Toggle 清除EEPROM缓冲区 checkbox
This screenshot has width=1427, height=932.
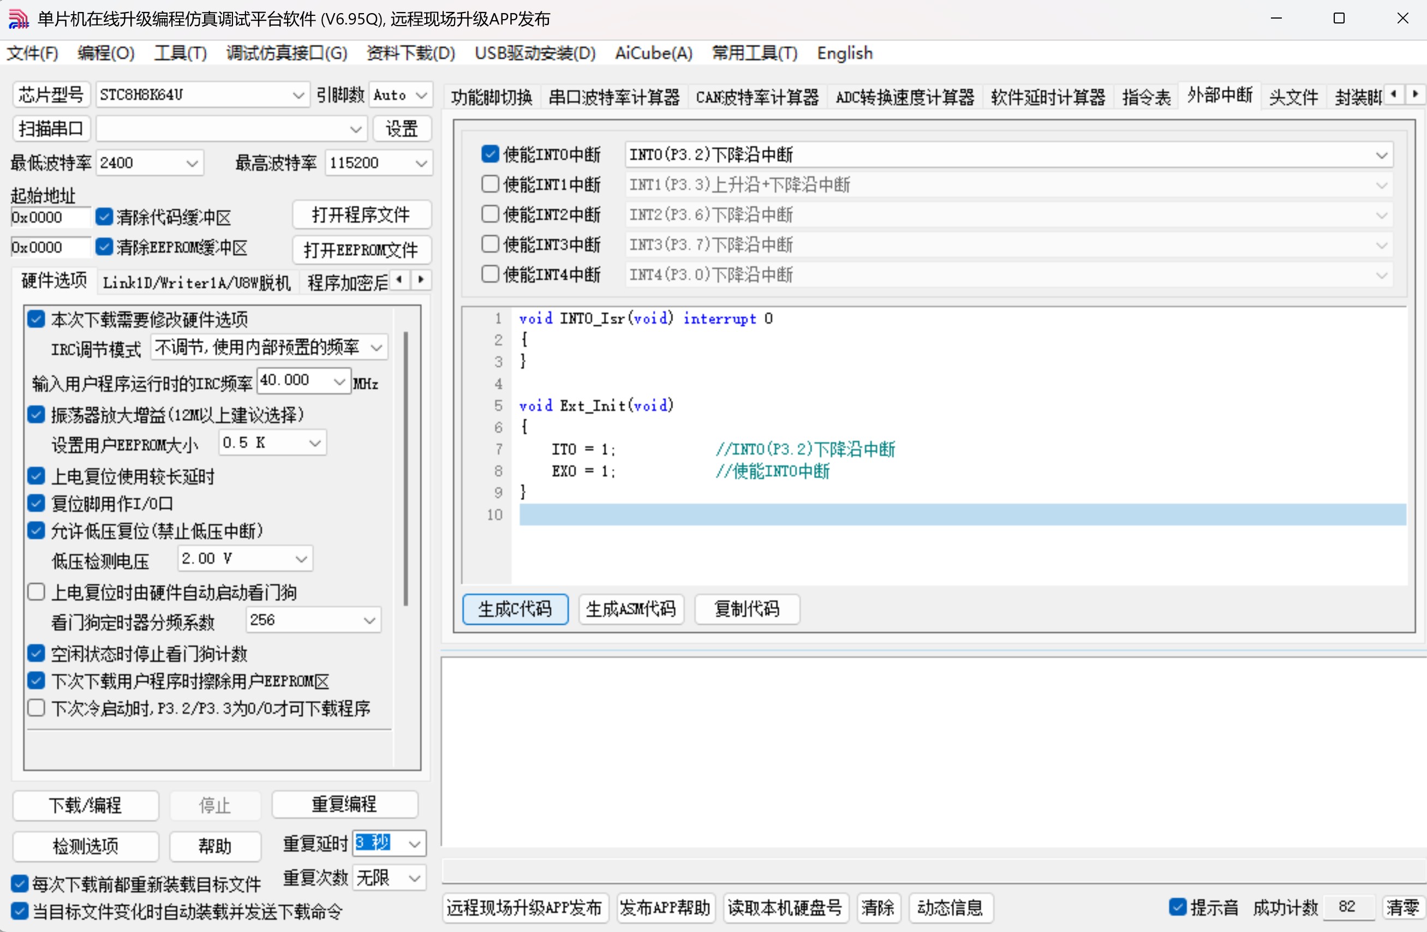click(104, 246)
